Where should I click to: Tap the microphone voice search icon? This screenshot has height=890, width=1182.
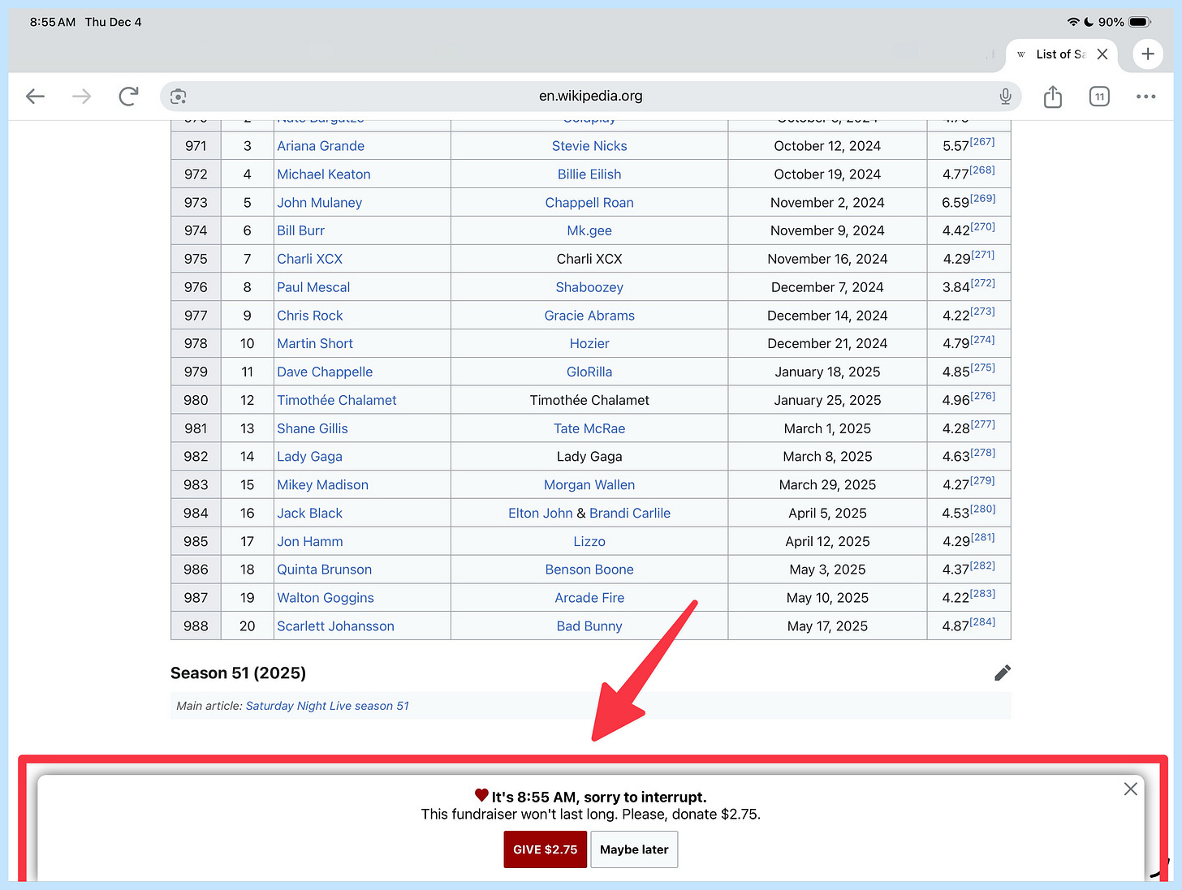1005,97
